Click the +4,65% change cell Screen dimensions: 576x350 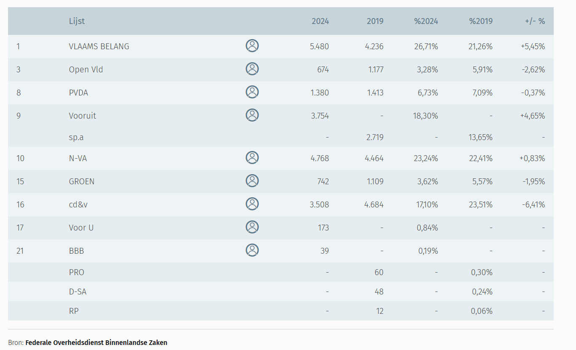point(533,116)
